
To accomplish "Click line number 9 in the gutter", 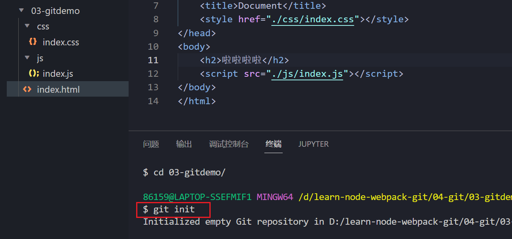I will tap(155, 33).
